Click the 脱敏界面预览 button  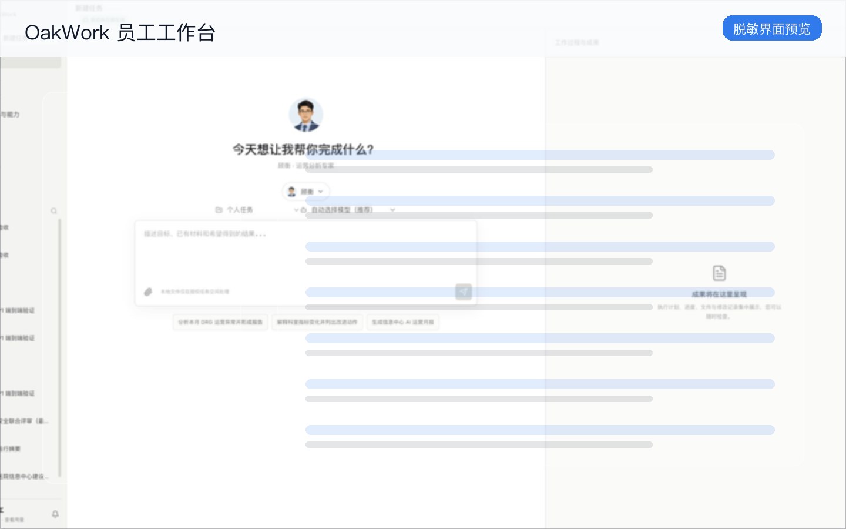(771, 28)
